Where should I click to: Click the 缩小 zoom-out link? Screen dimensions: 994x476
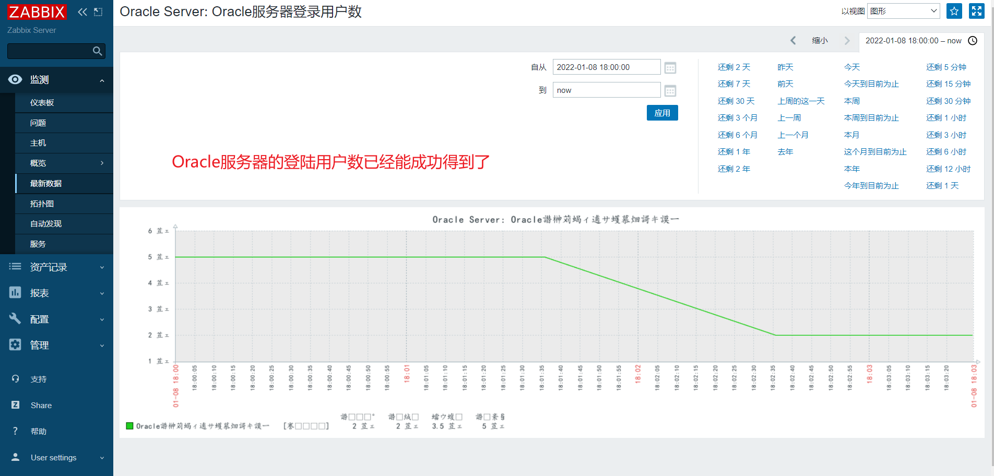click(x=820, y=40)
